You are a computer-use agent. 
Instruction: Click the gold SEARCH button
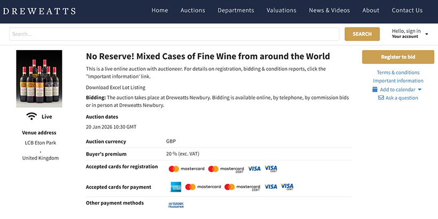(362, 34)
